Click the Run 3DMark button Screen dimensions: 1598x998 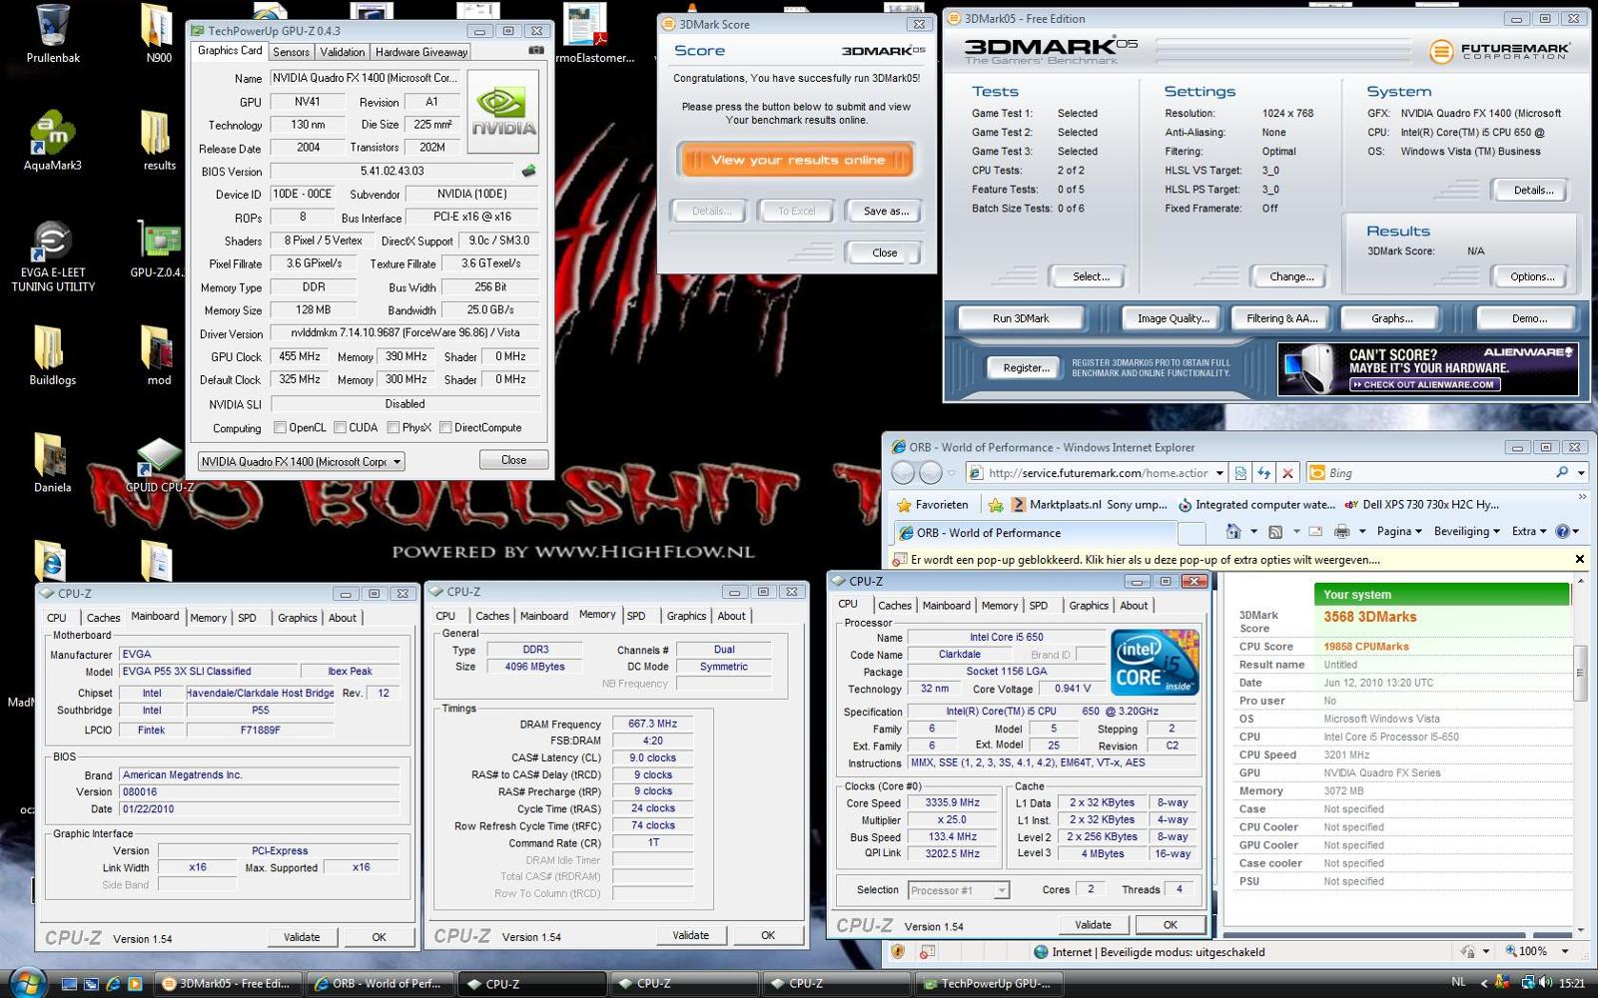pyautogui.click(x=1021, y=318)
